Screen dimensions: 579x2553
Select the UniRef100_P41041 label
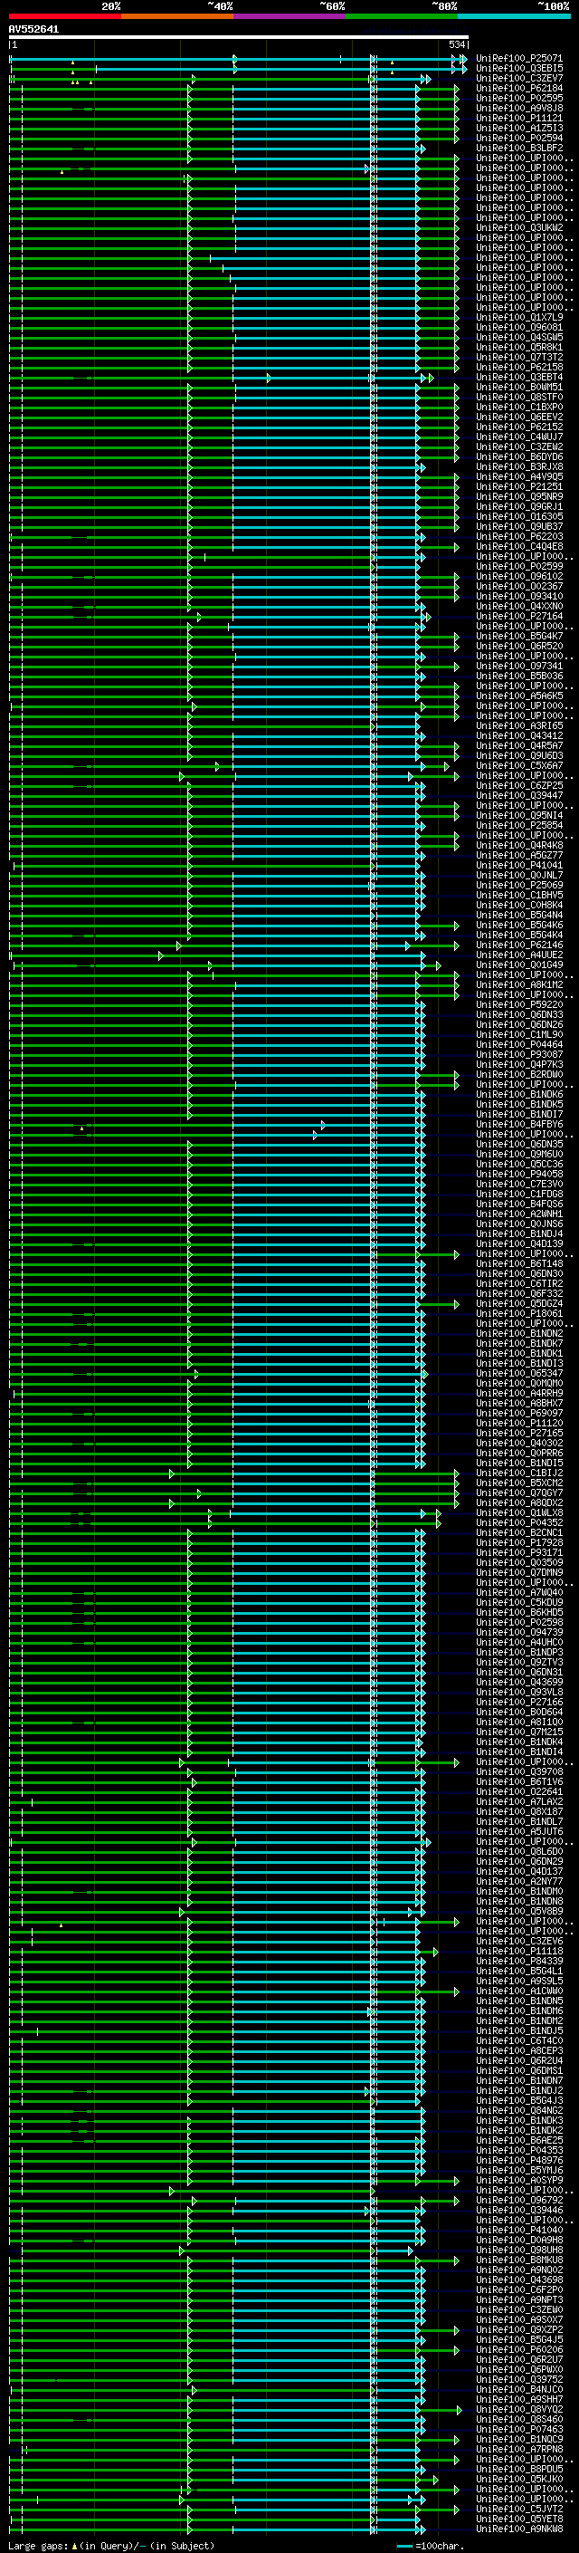pyautogui.click(x=518, y=865)
